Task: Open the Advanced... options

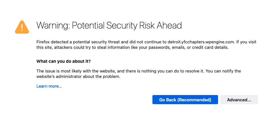Action: (x=239, y=100)
